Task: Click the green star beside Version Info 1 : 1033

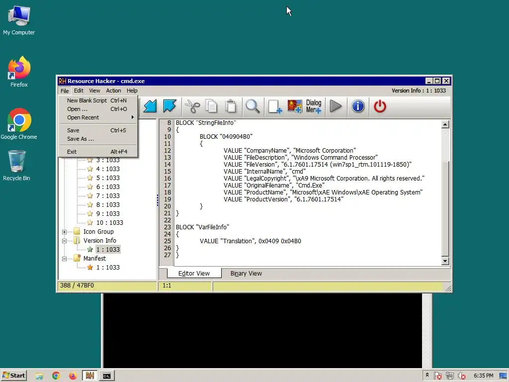Action: [90, 250]
